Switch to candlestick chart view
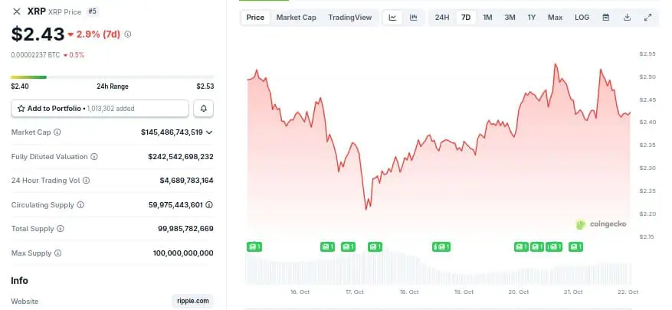This screenshot has height=310, width=672. pyautogui.click(x=414, y=18)
